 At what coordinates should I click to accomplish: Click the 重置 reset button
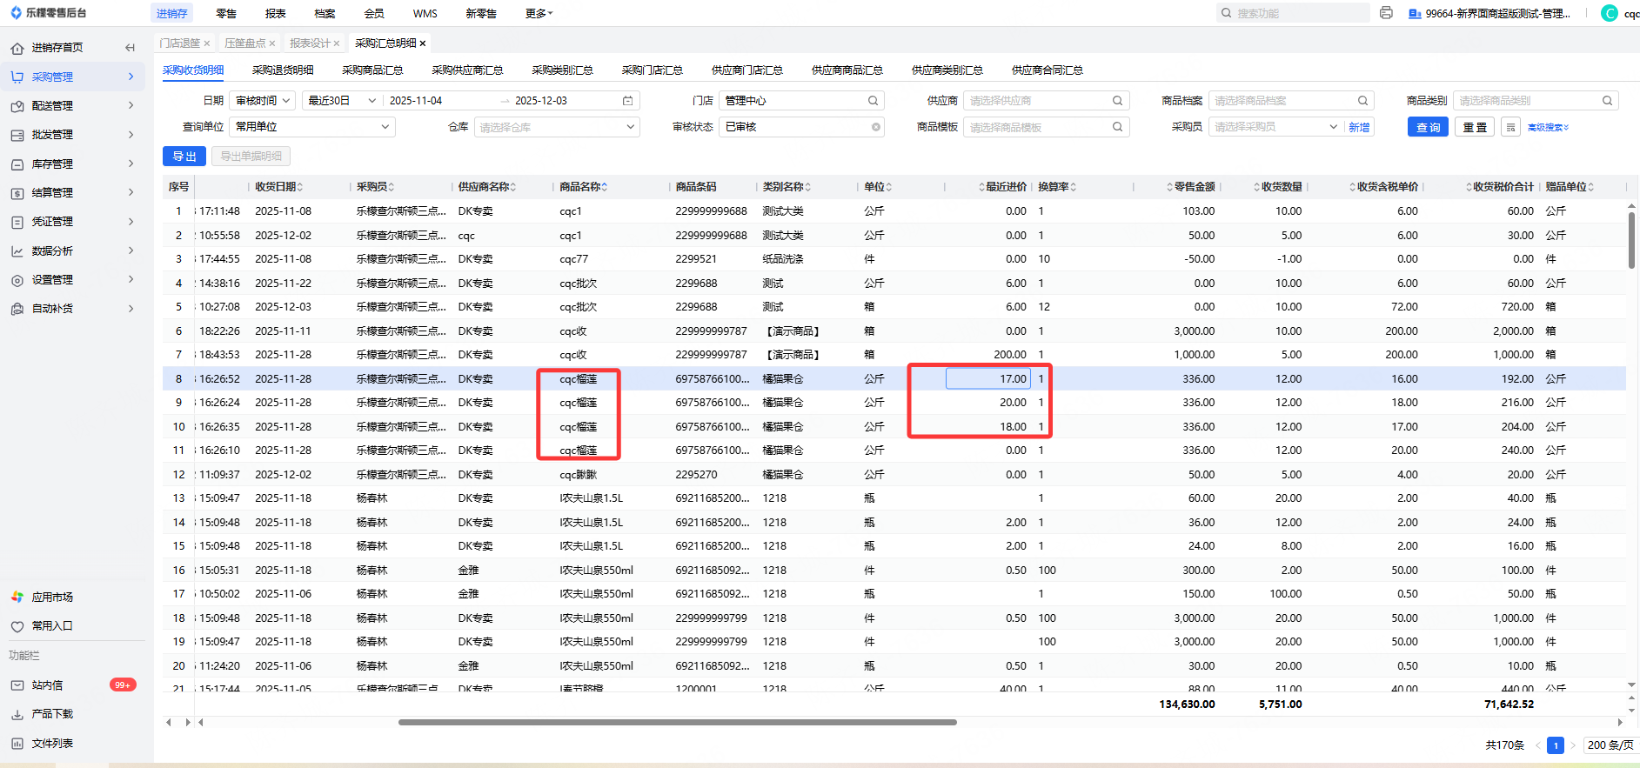pos(1475,127)
